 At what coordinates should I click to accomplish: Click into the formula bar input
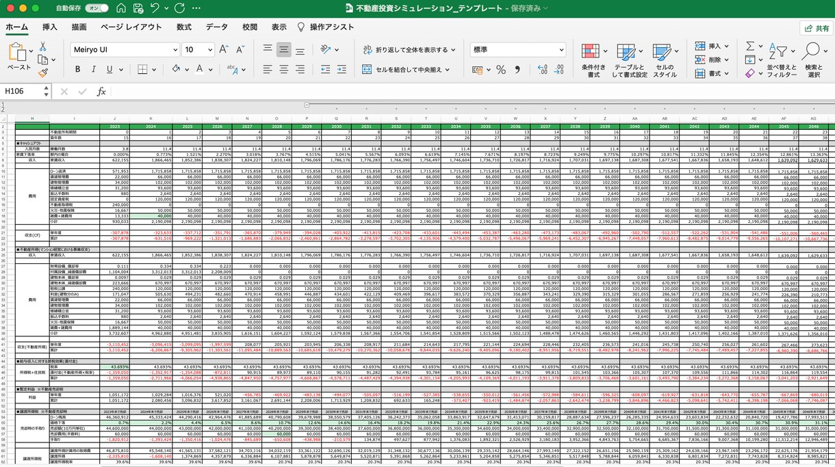[472, 92]
